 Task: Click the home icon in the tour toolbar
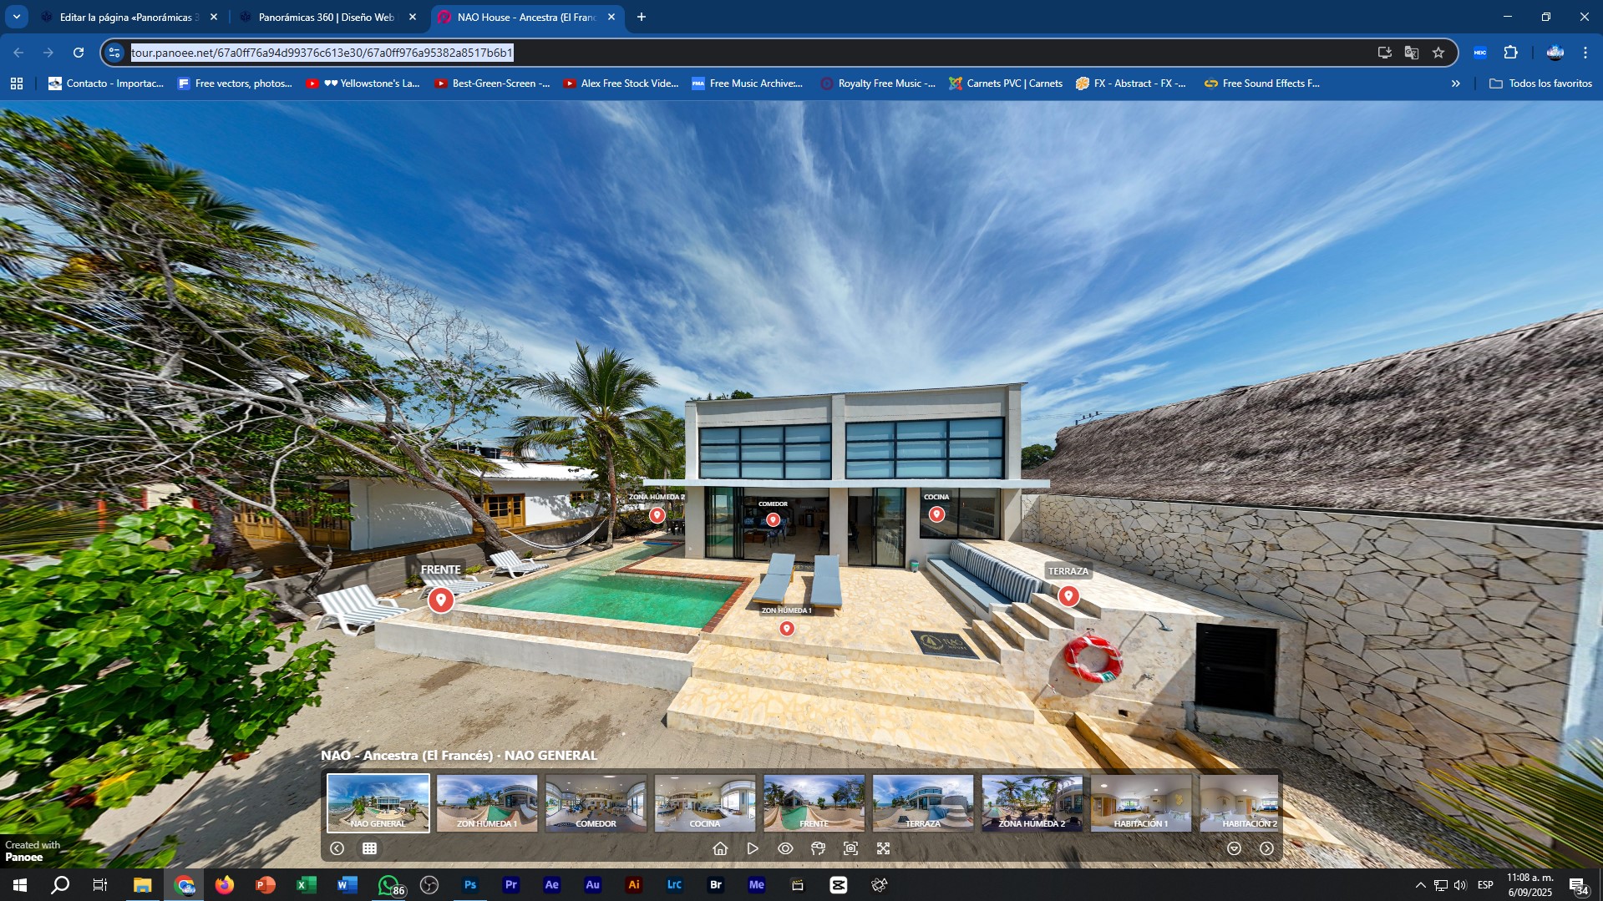(x=720, y=848)
